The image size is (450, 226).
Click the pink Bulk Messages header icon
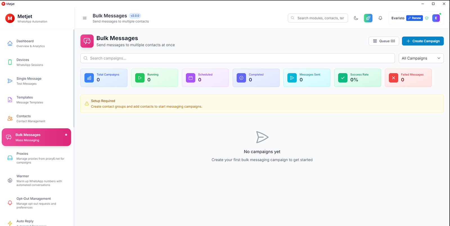87,41
